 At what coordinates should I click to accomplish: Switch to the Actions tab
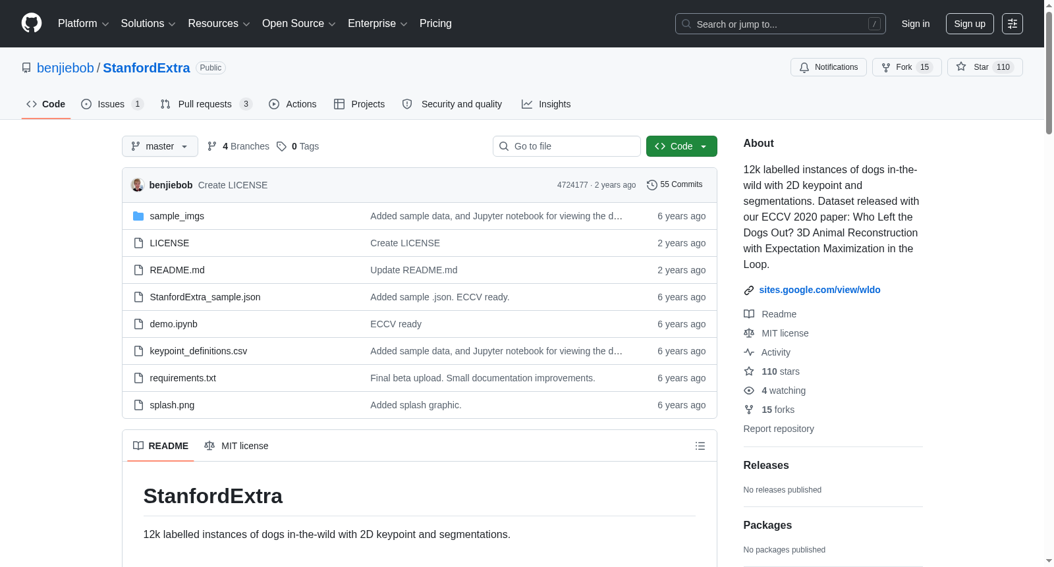(292, 104)
